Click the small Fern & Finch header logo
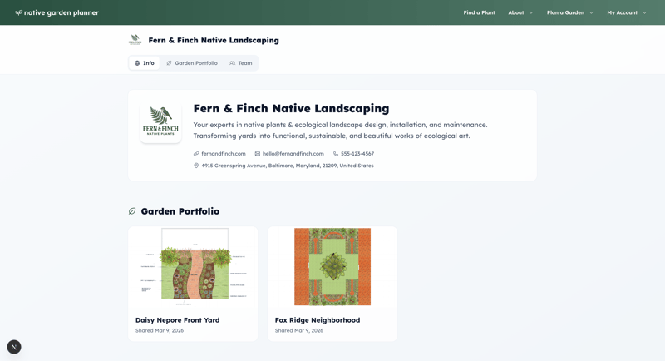 click(x=135, y=40)
